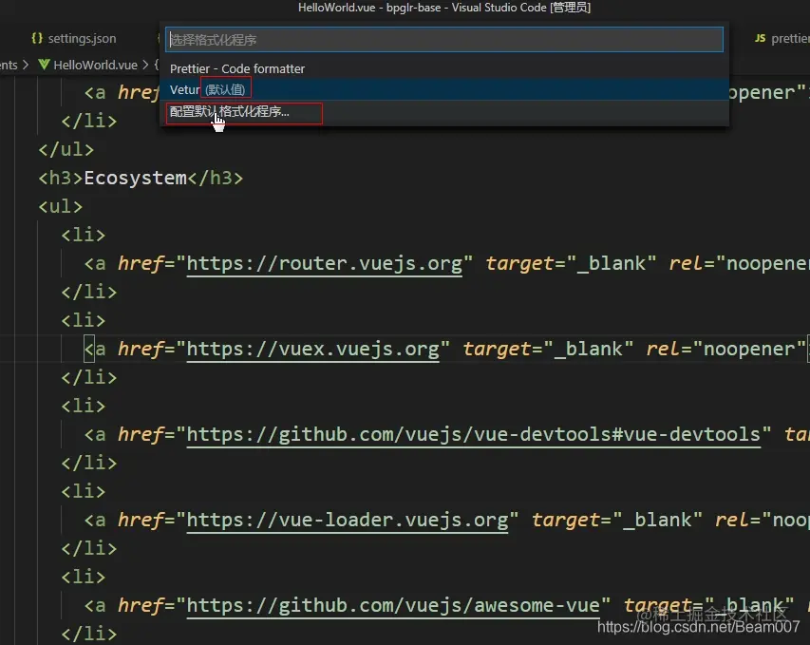The width and height of the screenshot is (810, 645).
Task: Click the closing ul tag above Ecosystem
Action: [66, 150]
